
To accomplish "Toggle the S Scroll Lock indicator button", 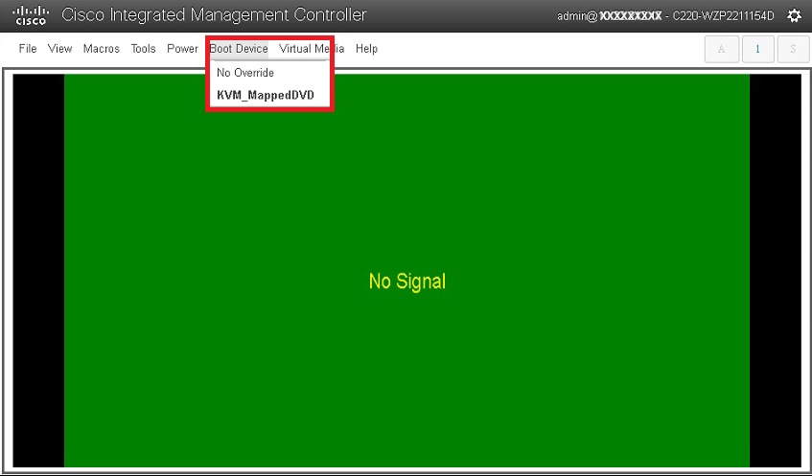I will (793, 49).
